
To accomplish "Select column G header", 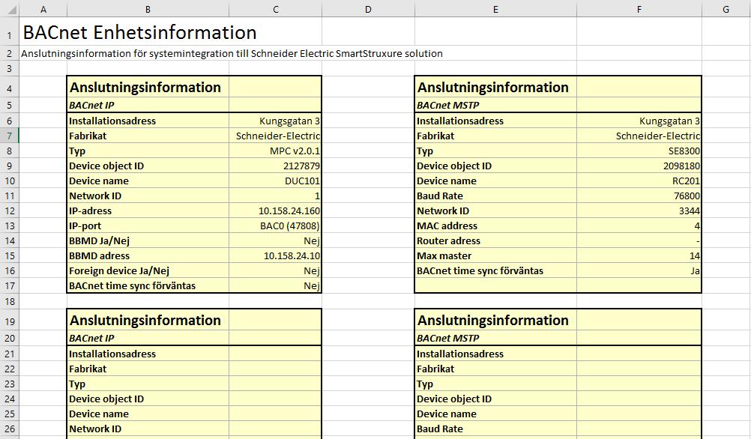I will pos(726,9).
